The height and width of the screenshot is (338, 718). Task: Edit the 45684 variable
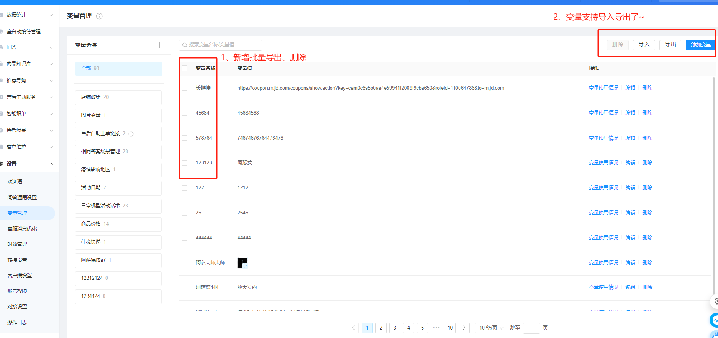click(630, 113)
